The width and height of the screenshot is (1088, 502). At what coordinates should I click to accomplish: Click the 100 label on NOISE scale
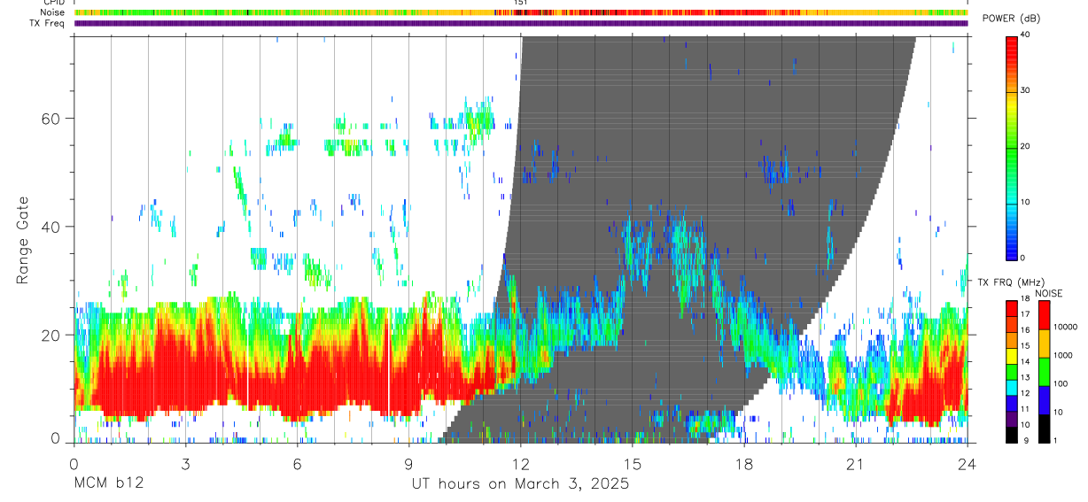(1061, 384)
